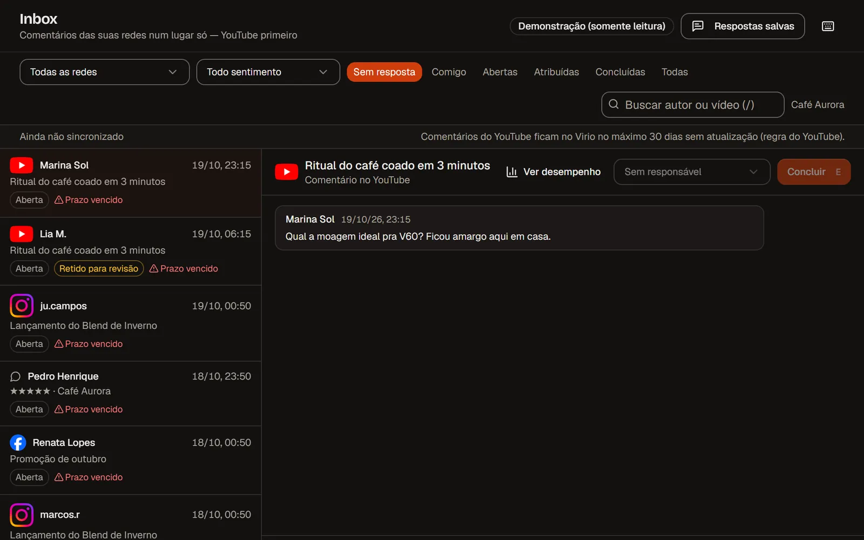Click Instagram icon beside ju.campos

click(22, 306)
